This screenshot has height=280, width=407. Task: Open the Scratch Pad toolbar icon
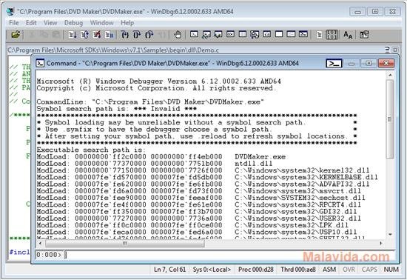pos(279,34)
